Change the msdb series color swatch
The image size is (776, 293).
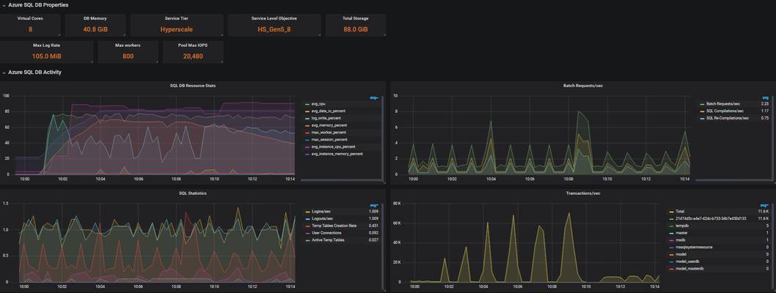tap(672, 240)
